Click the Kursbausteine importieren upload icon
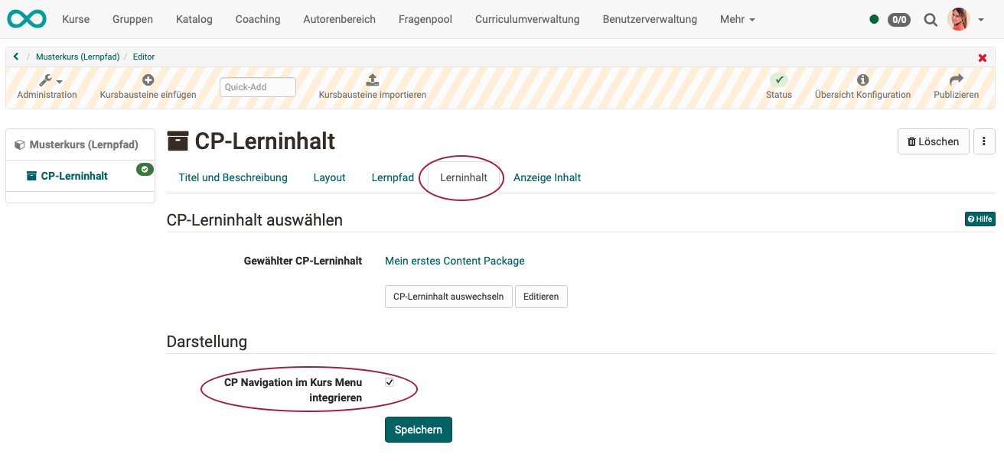Image resolution: width=1004 pixels, height=461 pixels. point(372,80)
